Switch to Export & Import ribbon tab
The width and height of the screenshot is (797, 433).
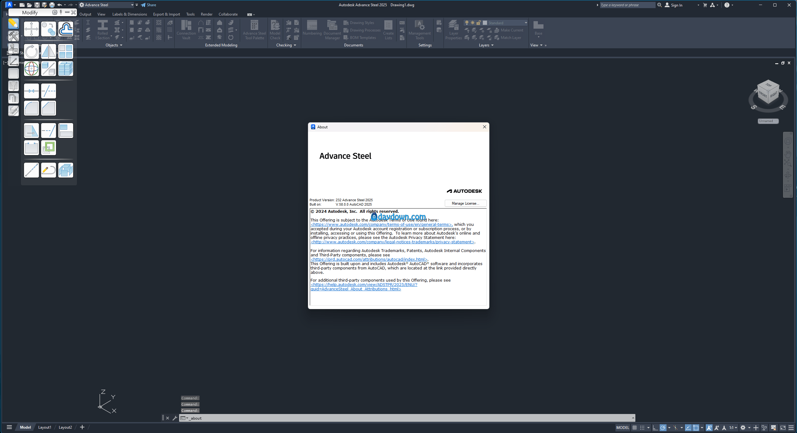[166, 14]
